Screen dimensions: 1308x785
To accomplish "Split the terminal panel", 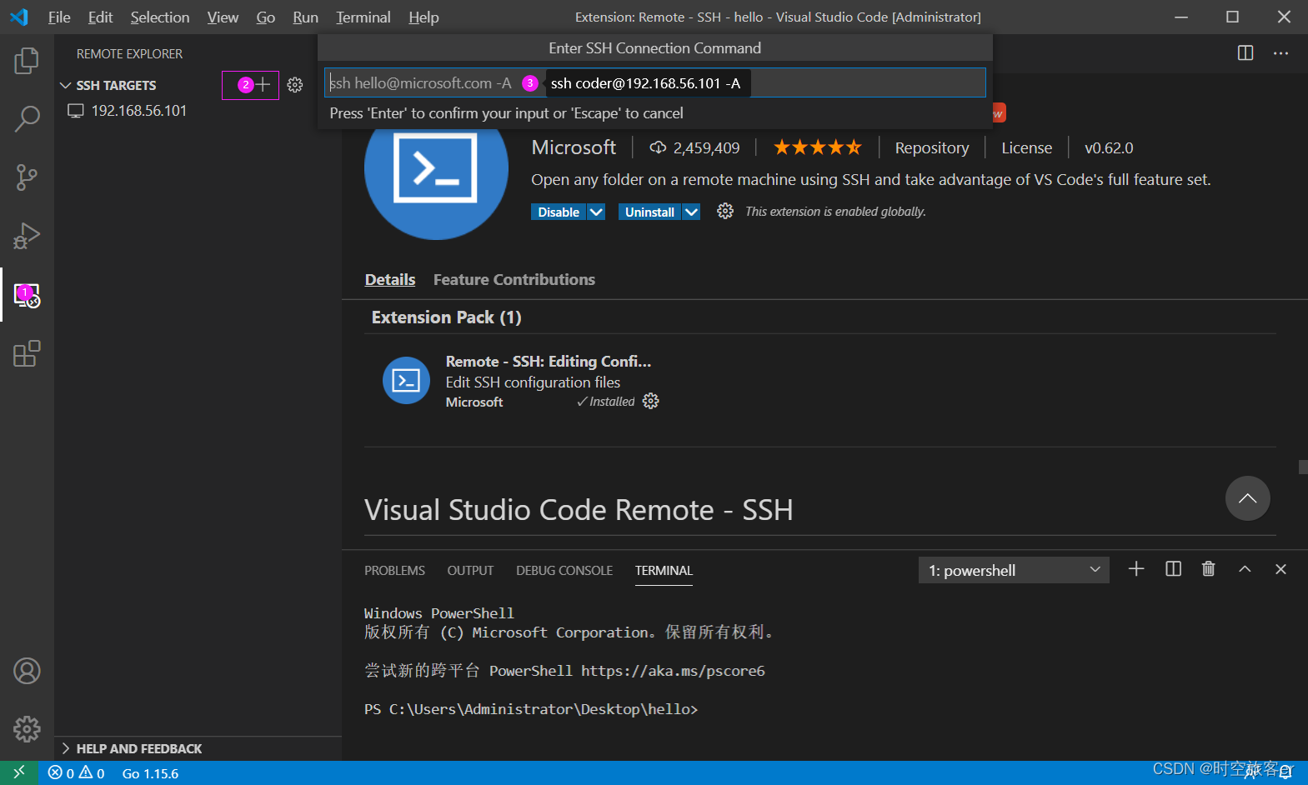I will coord(1173,569).
